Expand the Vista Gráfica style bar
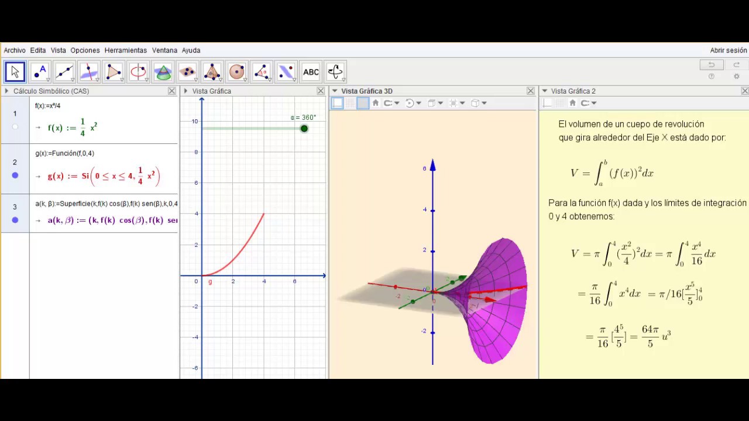Viewport: 749px width, 421px height. click(x=185, y=91)
